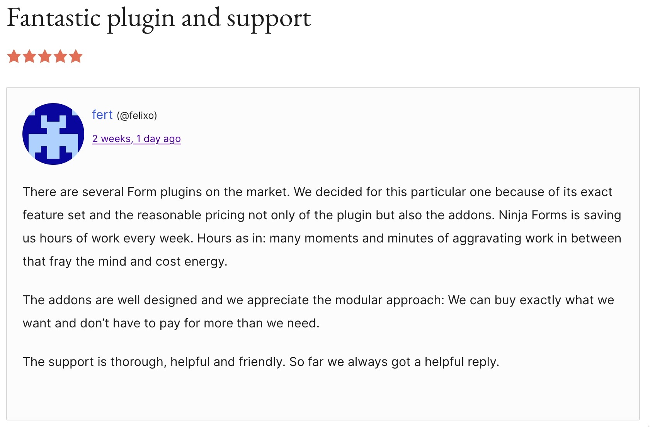Open the fert author profile link
Screen dimensions: 650x427
(102, 115)
